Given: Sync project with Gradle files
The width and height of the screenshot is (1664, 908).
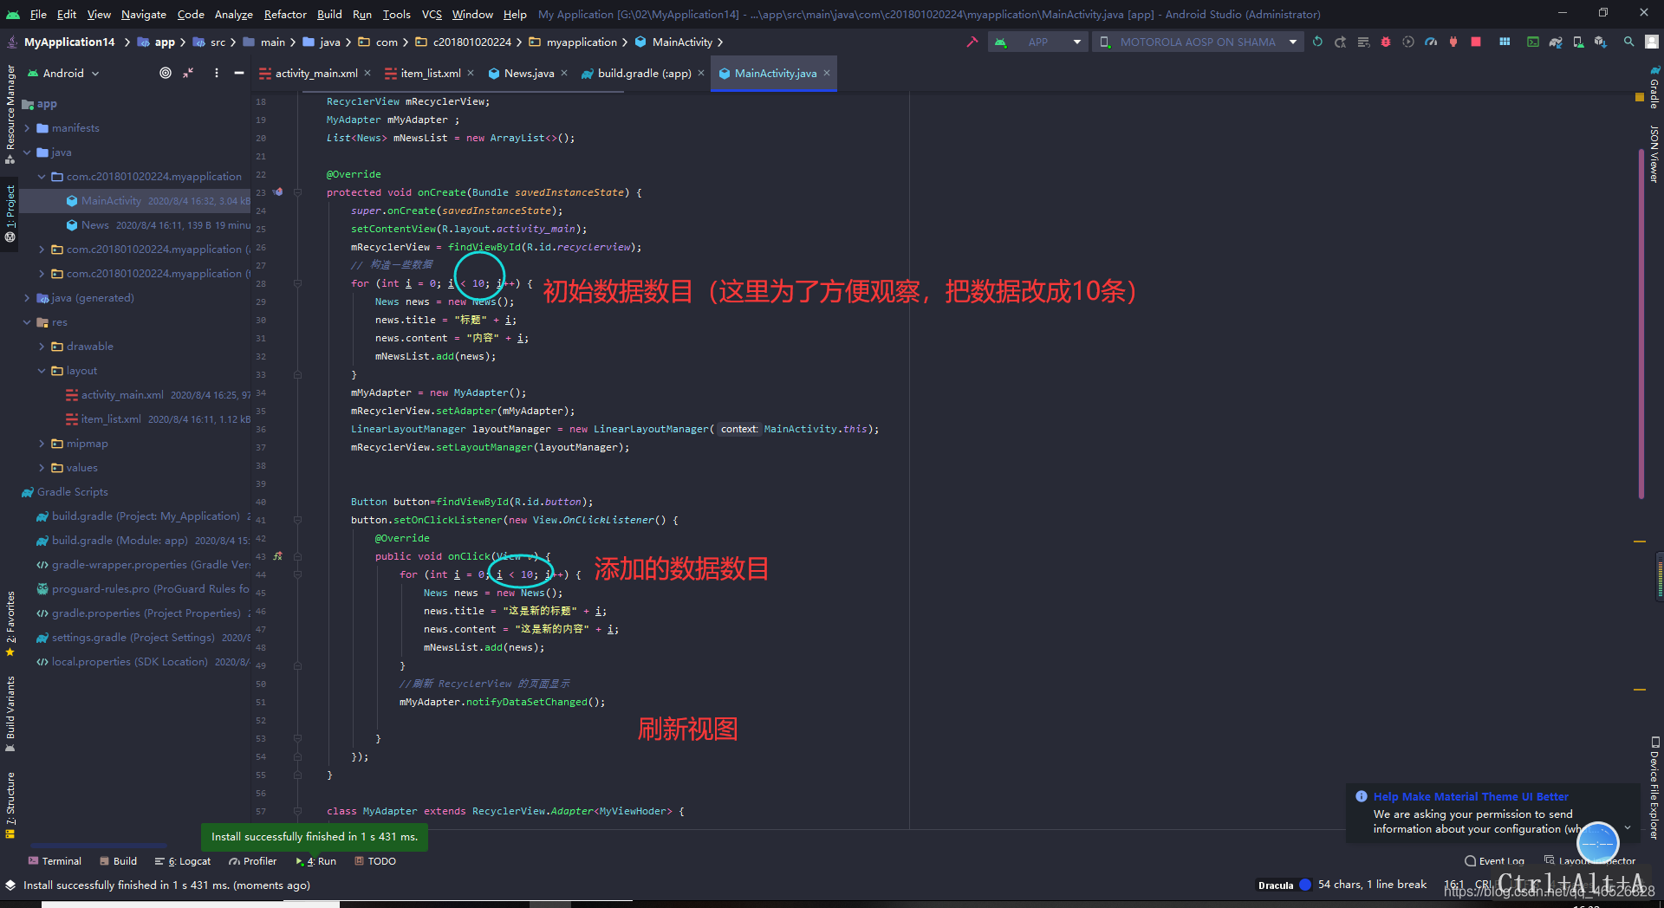Looking at the screenshot, I should [x=1555, y=42].
